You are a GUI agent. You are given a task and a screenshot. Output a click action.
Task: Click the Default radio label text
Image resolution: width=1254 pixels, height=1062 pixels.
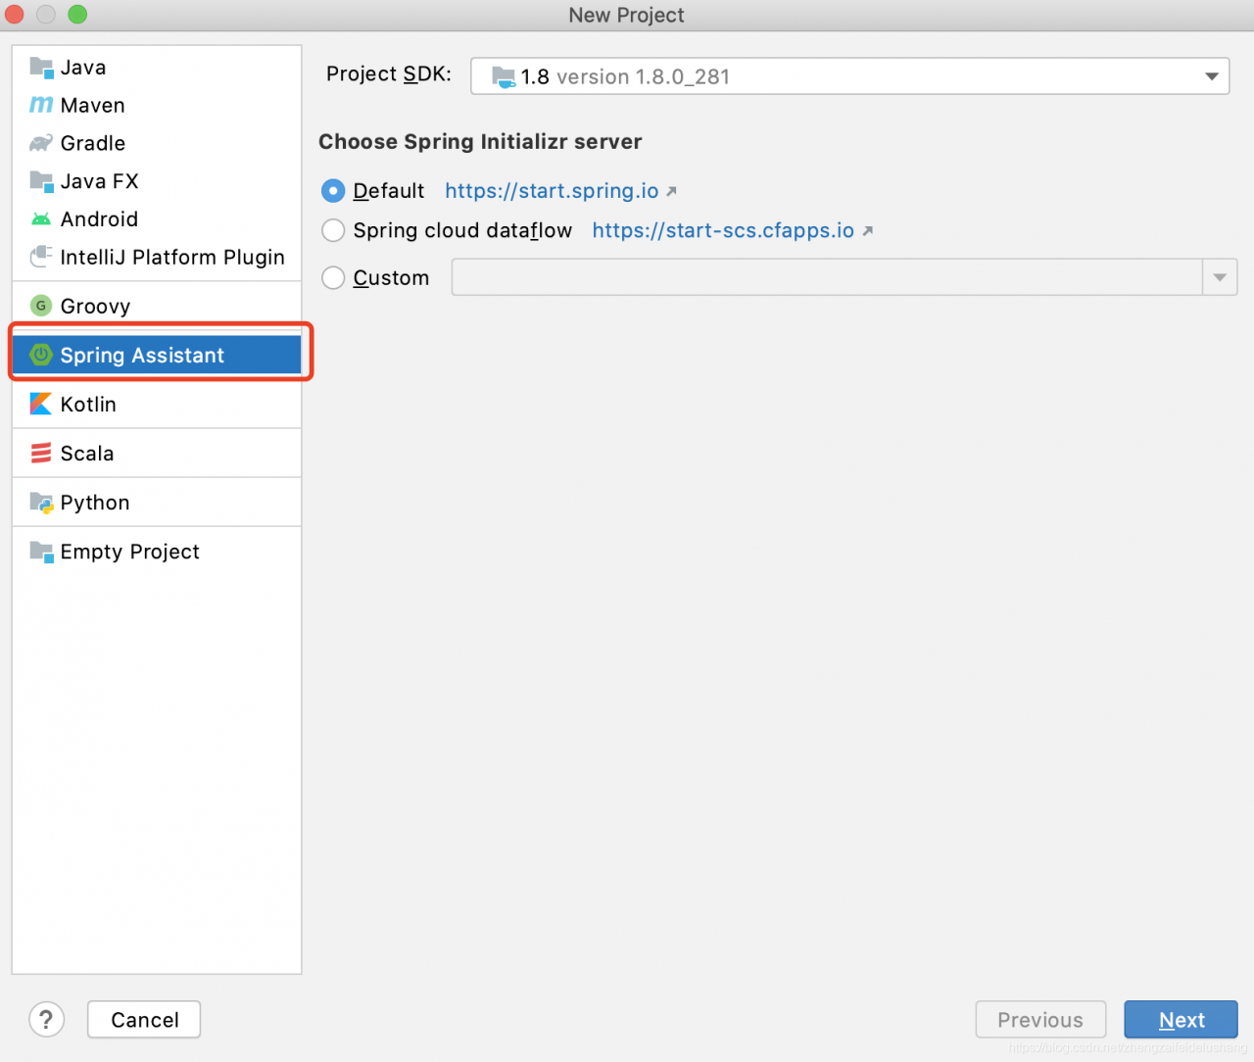point(389,191)
